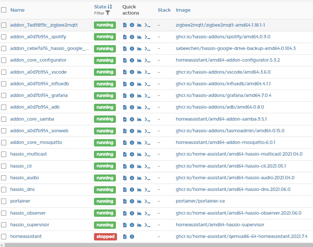Open image link zigbee2mqtt/zigbee2mqtt-amd64:1.18.1-1
313x247 pixels.
(220, 25)
